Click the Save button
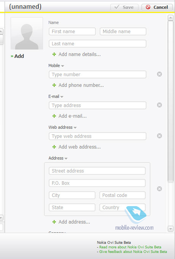The image size is (175, 259). coord(124,7)
